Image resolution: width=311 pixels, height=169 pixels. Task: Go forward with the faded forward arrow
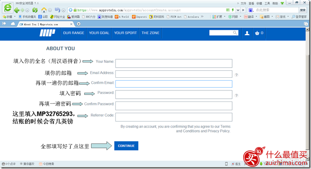22,10
